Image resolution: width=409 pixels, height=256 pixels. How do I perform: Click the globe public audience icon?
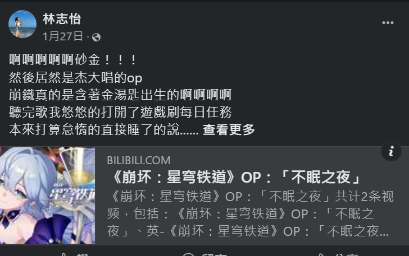96,38
